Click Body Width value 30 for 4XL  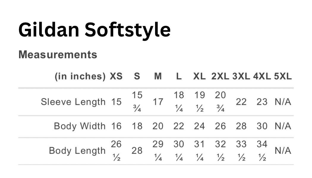(x=262, y=126)
